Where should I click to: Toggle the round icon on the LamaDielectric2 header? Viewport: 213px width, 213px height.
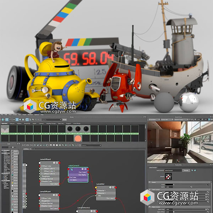click(92, 211)
